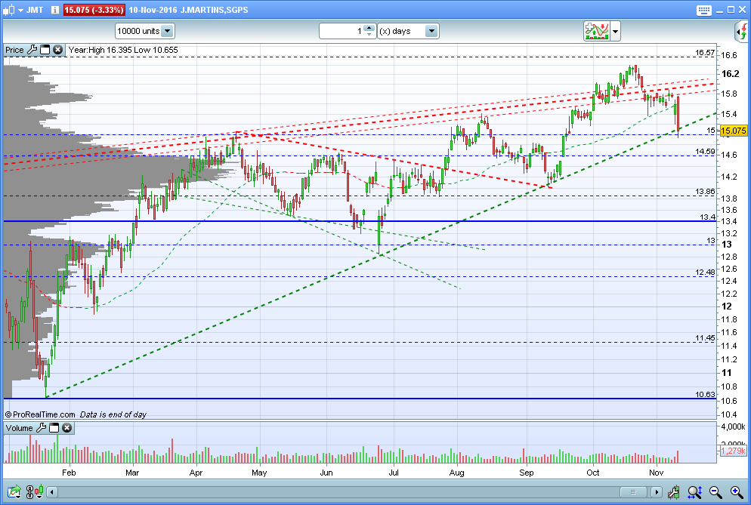
Task: Click the Volume panel label
Action: pyautogui.click(x=19, y=428)
